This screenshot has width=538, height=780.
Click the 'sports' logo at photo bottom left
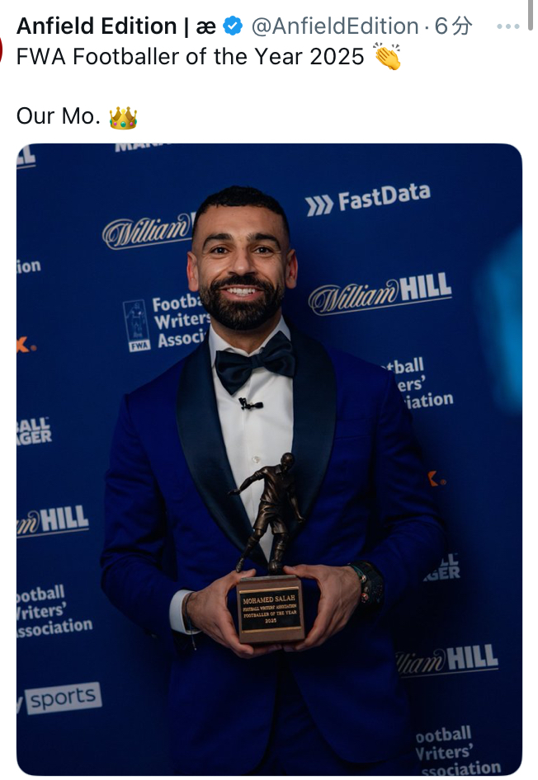(59, 698)
